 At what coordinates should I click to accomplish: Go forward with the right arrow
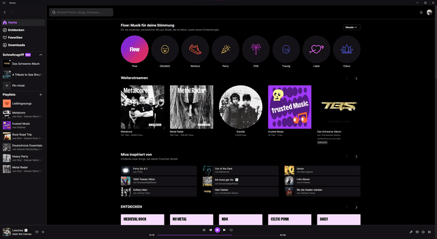click(x=12, y=12)
